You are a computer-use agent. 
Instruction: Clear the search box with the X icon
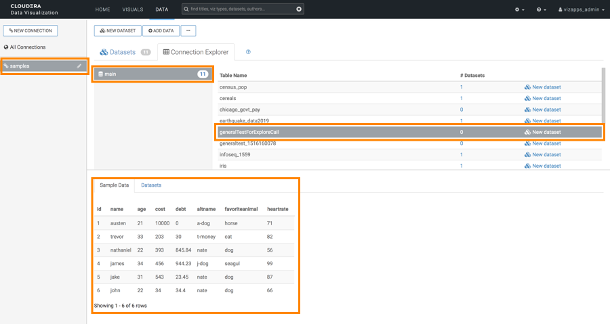[299, 9]
